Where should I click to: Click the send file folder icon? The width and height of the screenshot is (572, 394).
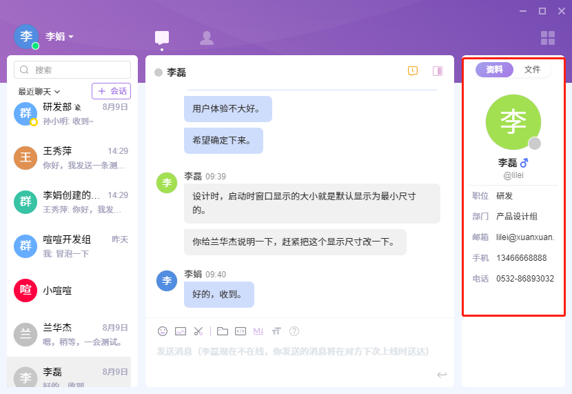[x=223, y=331]
